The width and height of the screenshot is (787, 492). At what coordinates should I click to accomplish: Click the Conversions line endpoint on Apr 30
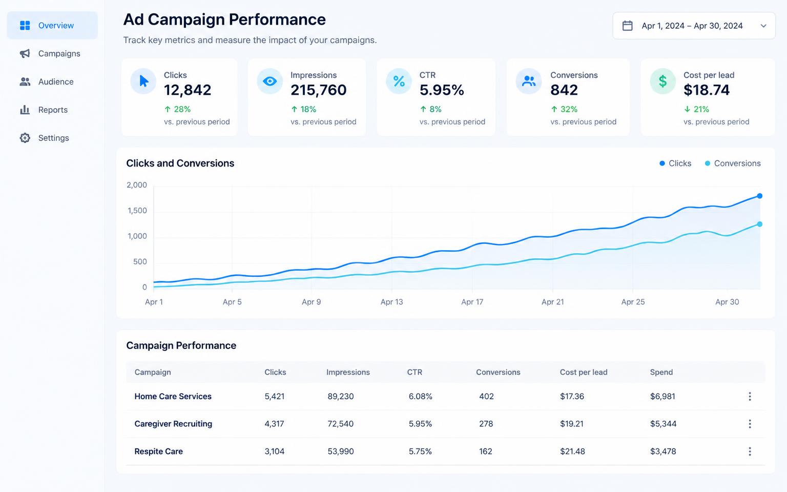759,224
